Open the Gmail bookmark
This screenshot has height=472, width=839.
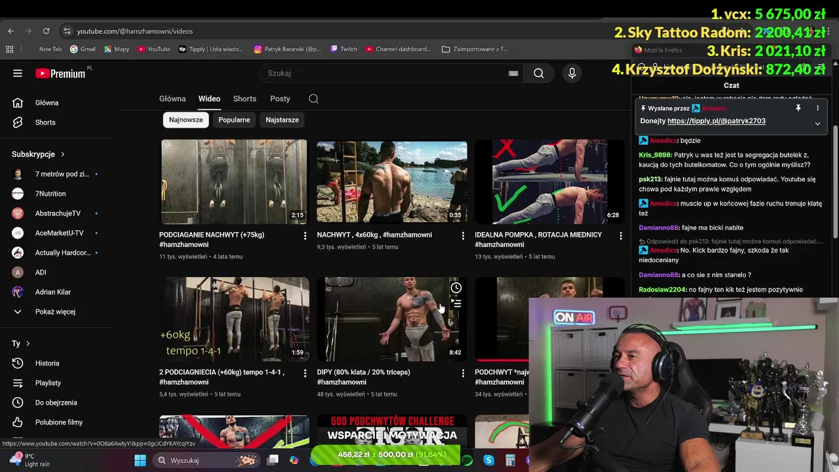83,49
